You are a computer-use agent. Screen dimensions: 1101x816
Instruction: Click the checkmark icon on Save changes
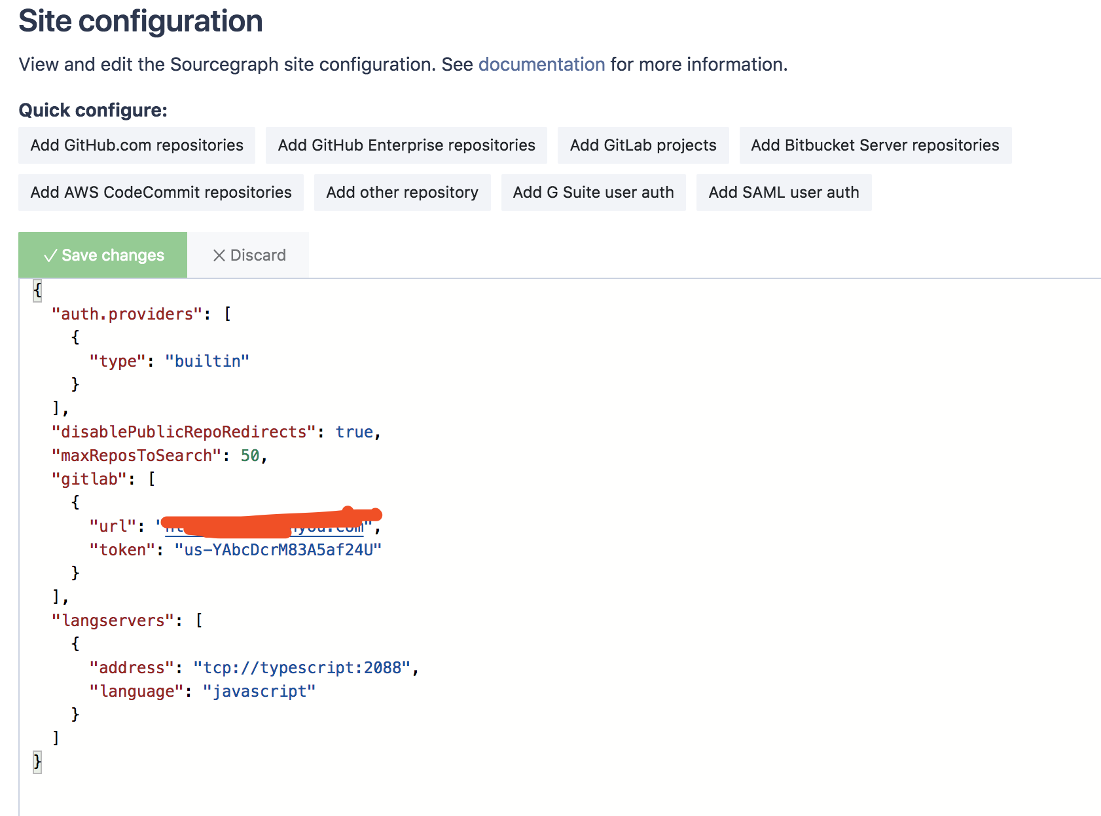pos(50,255)
